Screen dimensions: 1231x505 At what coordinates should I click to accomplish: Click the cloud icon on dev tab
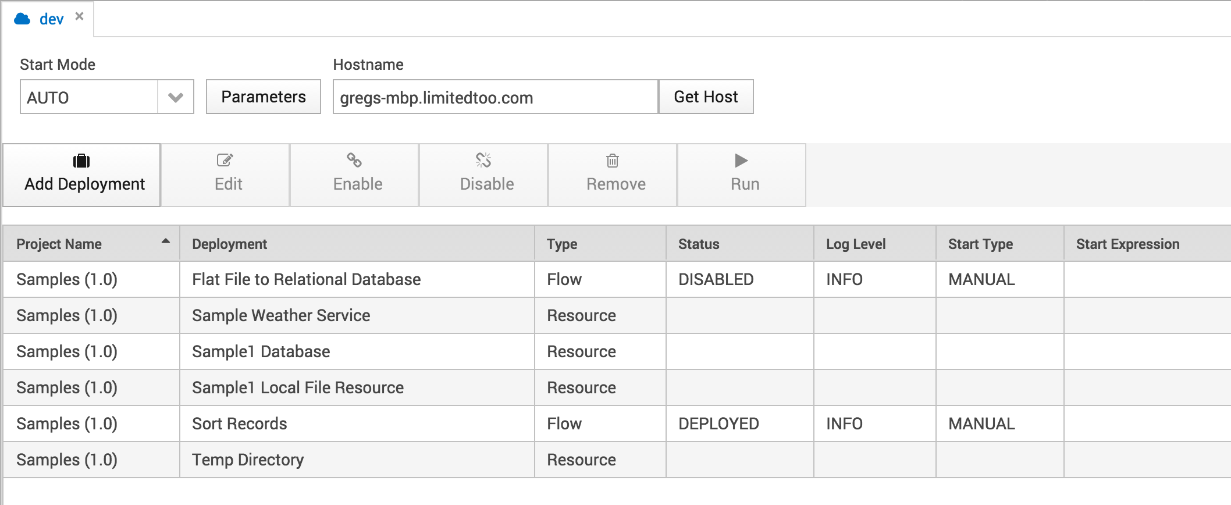(22, 19)
